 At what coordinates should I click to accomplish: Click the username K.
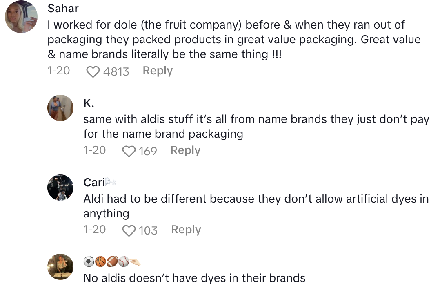click(89, 103)
